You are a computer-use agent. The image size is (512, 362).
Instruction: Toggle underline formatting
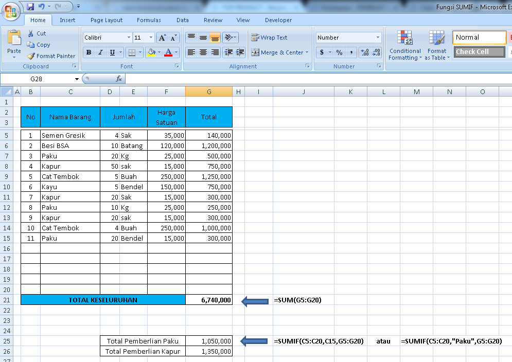click(112, 52)
